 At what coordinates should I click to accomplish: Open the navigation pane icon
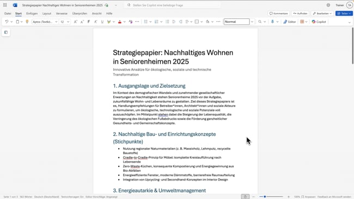(6, 32)
